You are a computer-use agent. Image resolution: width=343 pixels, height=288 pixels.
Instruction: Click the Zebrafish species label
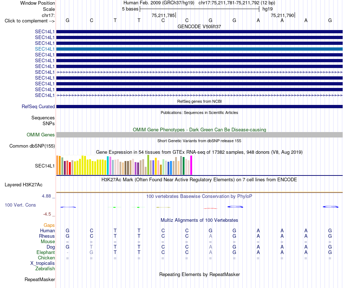tap(45, 268)
